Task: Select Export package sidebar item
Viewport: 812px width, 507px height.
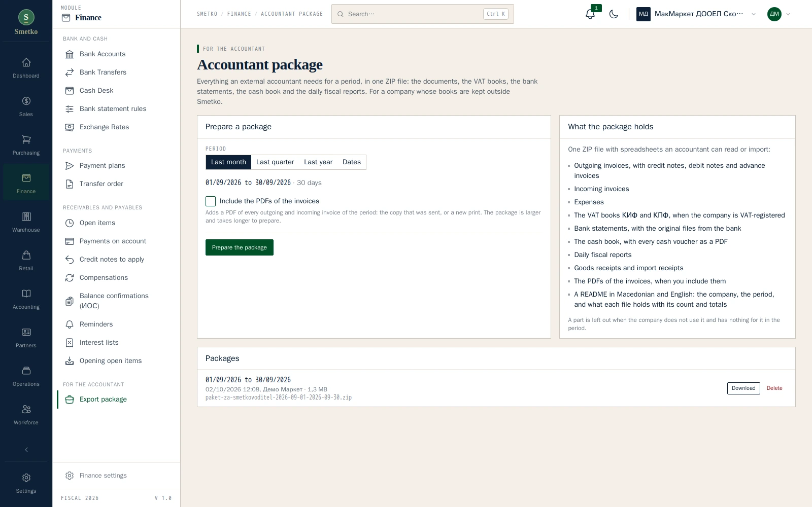Action: [116, 400]
